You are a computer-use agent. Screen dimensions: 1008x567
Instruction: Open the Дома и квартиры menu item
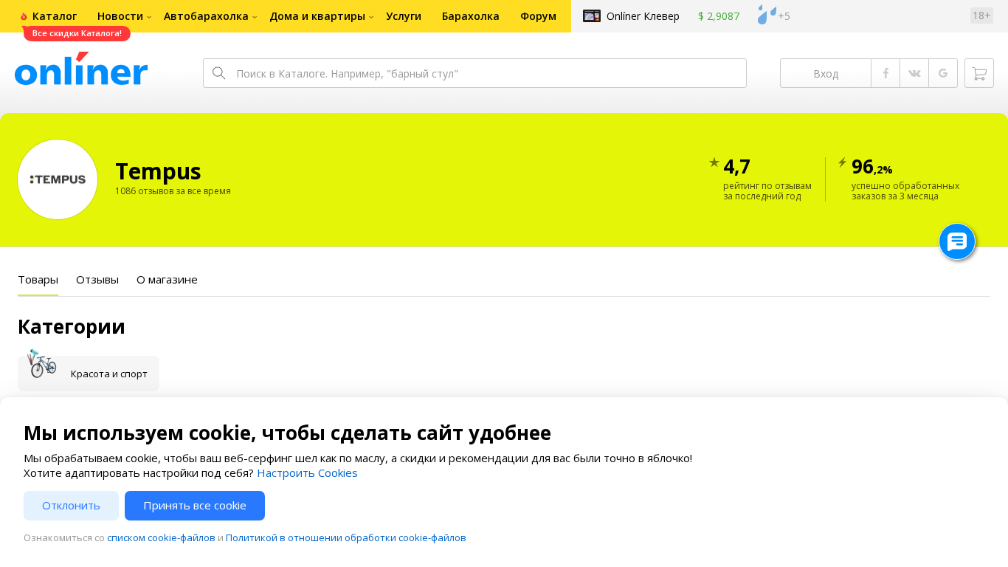[x=317, y=16]
